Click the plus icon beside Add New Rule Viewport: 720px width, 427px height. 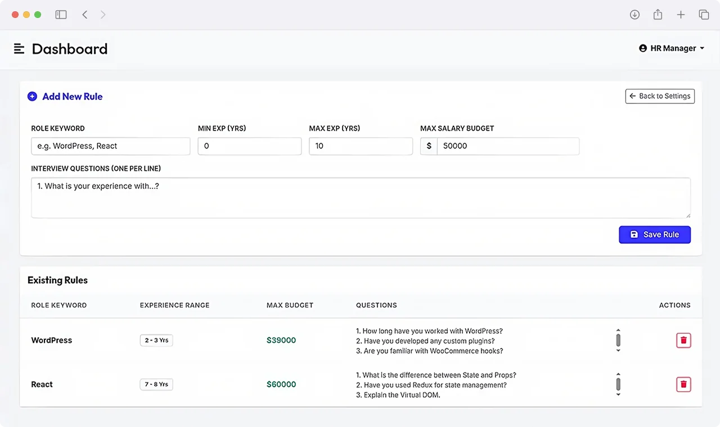pos(32,97)
